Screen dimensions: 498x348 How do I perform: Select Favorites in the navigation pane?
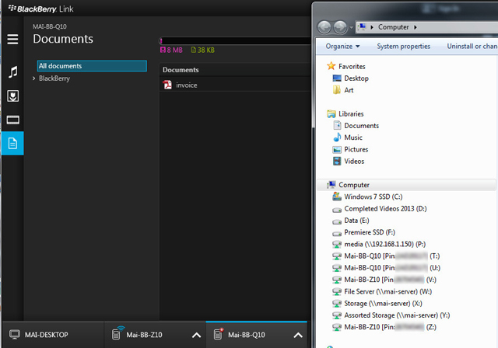(x=352, y=66)
